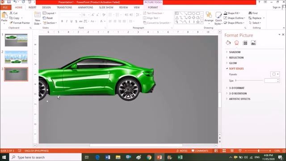The image size is (286, 161).
Task: Click Format Painter brush
Action: point(20,23)
